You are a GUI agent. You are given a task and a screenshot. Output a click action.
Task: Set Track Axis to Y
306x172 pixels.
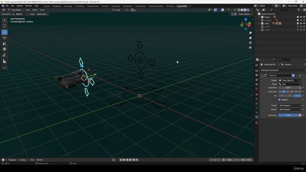pyautogui.click(x=284, y=92)
